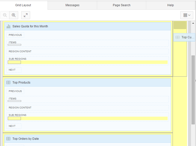Open the Page Search tab

pyautogui.click(x=122, y=5)
